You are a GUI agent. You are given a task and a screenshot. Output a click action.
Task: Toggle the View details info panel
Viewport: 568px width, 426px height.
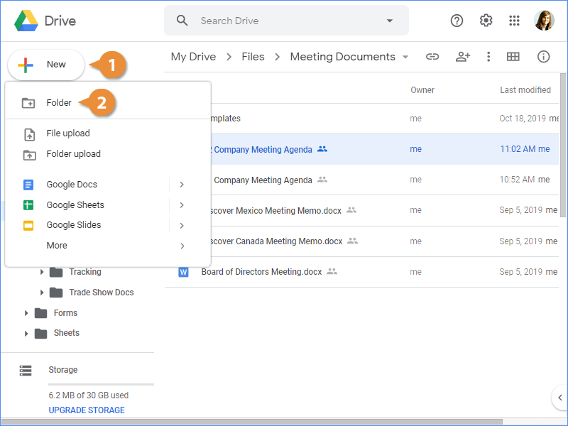(x=544, y=57)
